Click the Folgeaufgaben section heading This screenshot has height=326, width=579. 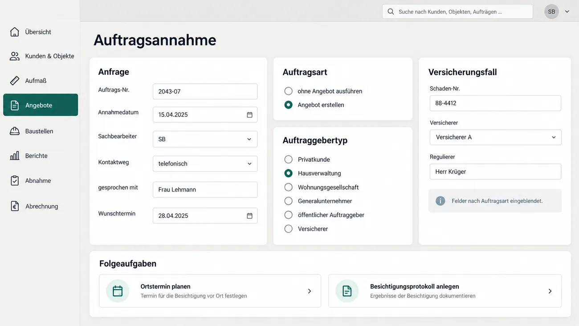pyautogui.click(x=128, y=264)
